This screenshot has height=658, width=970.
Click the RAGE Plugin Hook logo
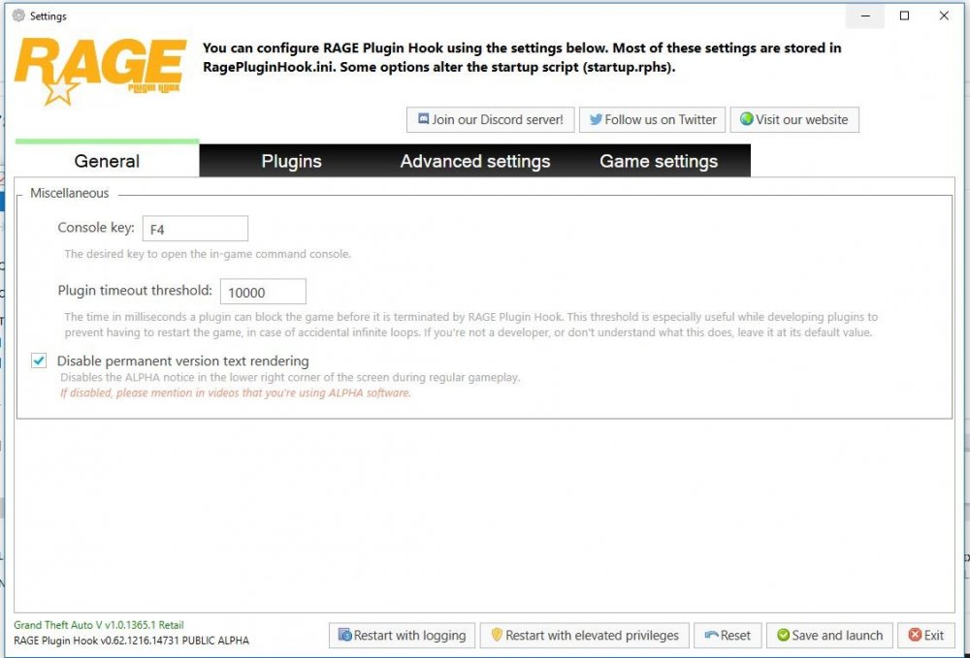[100, 71]
